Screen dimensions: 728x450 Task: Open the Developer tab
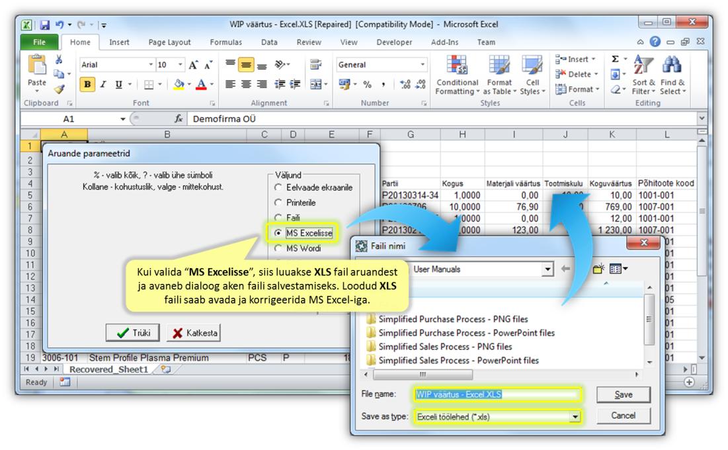tap(394, 42)
